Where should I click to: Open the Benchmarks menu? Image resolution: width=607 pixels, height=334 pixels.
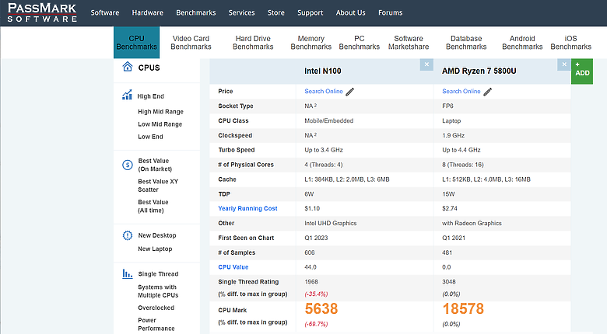(x=196, y=12)
